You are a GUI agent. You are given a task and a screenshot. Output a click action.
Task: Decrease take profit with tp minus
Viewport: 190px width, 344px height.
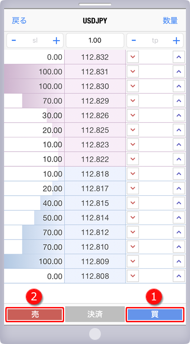[x=134, y=40]
